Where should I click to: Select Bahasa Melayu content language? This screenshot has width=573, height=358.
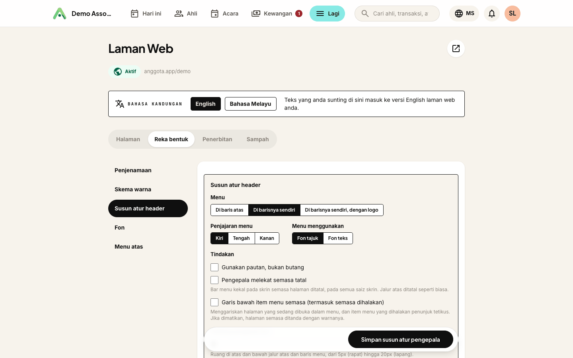[251, 104]
